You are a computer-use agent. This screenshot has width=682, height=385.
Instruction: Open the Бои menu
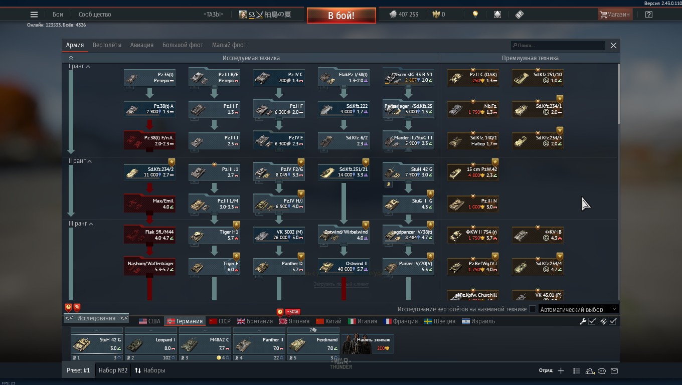[x=58, y=15]
